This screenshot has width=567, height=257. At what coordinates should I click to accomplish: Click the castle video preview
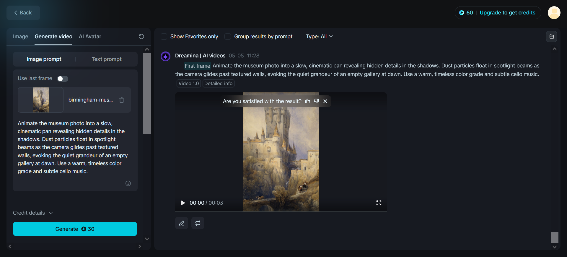click(x=281, y=152)
